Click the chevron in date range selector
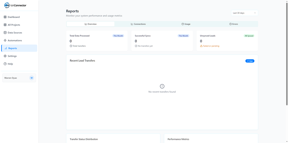This screenshot has width=288, height=143. coord(255,13)
